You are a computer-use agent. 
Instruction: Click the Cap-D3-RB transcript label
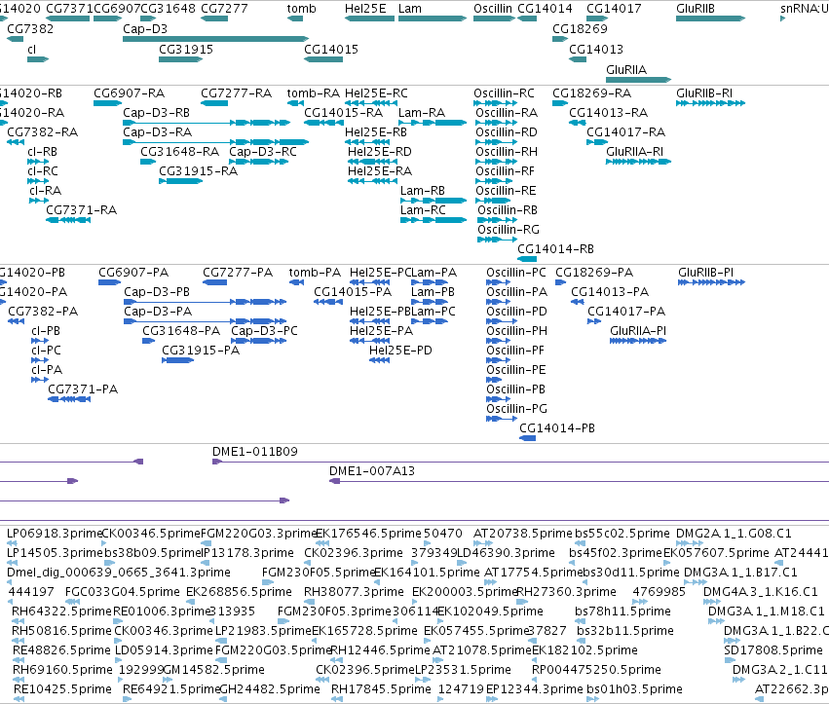tap(156, 113)
